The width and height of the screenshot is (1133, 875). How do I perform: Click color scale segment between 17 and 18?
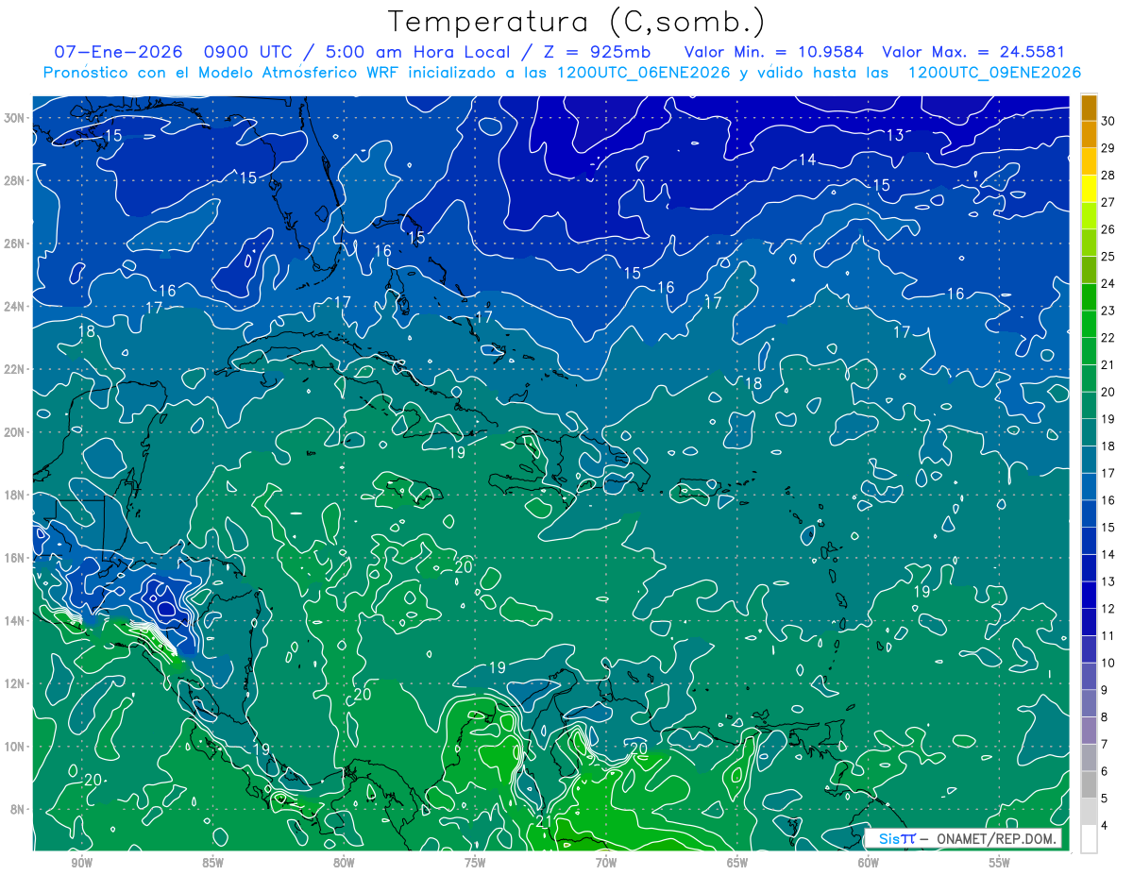(x=1089, y=460)
